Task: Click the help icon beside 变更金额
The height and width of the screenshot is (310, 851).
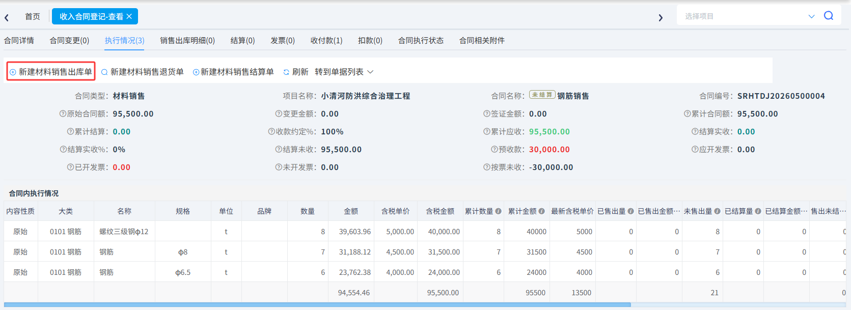Action: click(x=279, y=114)
